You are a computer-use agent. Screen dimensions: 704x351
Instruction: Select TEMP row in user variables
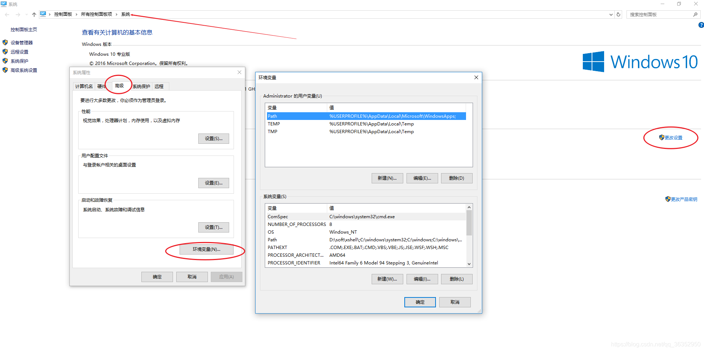pos(366,124)
